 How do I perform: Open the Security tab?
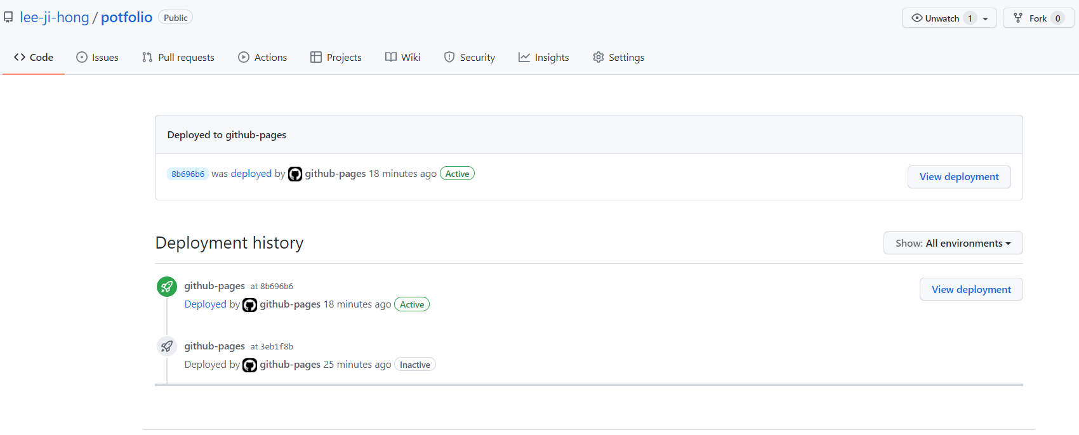point(470,57)
